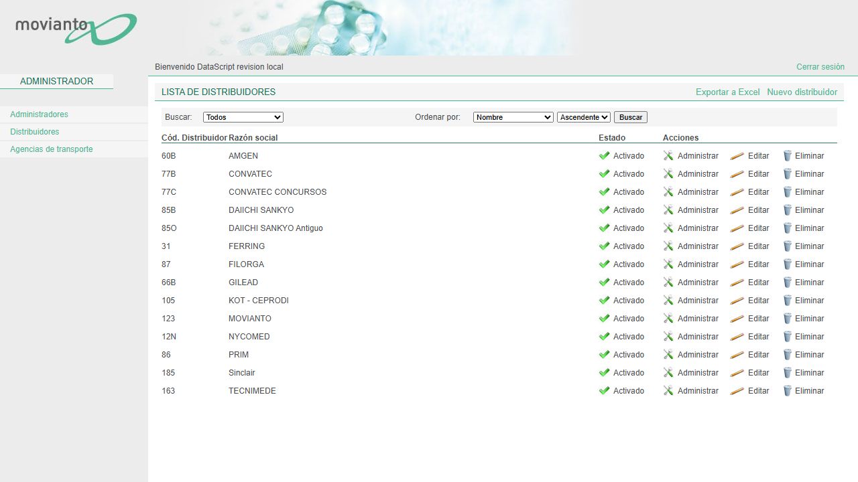Image resolution: width=858 pixels, height=482 pixels.
Task: Open Distribuidores in the sidebar menu
Action: 35,132
